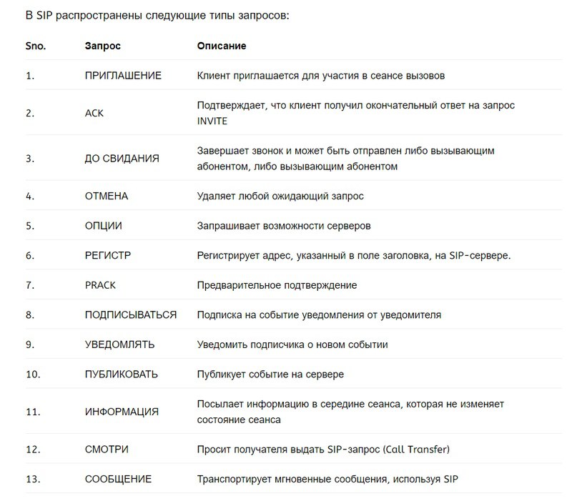The image size is (577, 501).
Task: Click the "Sno." column header
Action: (36, 46)
